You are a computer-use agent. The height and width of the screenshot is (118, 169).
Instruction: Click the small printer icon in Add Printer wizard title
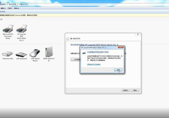coord(71,39)
